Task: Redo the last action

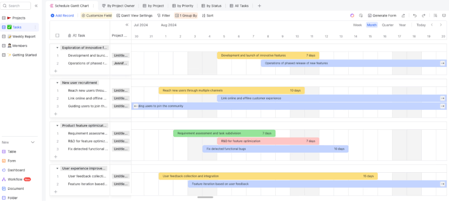Action: pos(424,16)
